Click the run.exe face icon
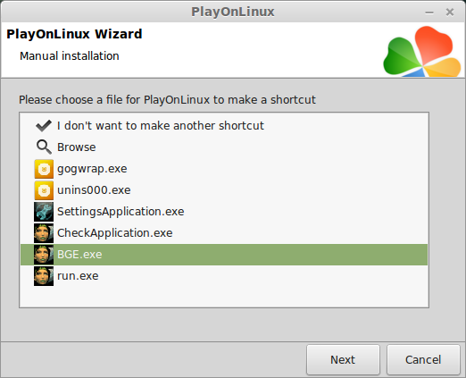Image resolution: width=466 pixels, height=378 pixels. click(44, 276)
